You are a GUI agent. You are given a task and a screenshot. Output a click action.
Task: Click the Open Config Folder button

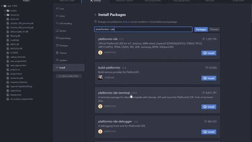pos(69,76)
